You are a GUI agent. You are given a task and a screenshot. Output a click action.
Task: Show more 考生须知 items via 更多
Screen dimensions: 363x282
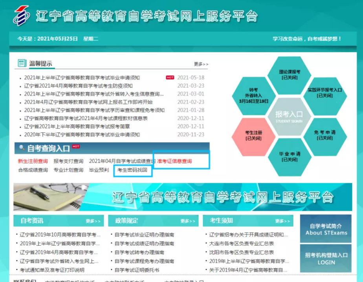[282, 221]
